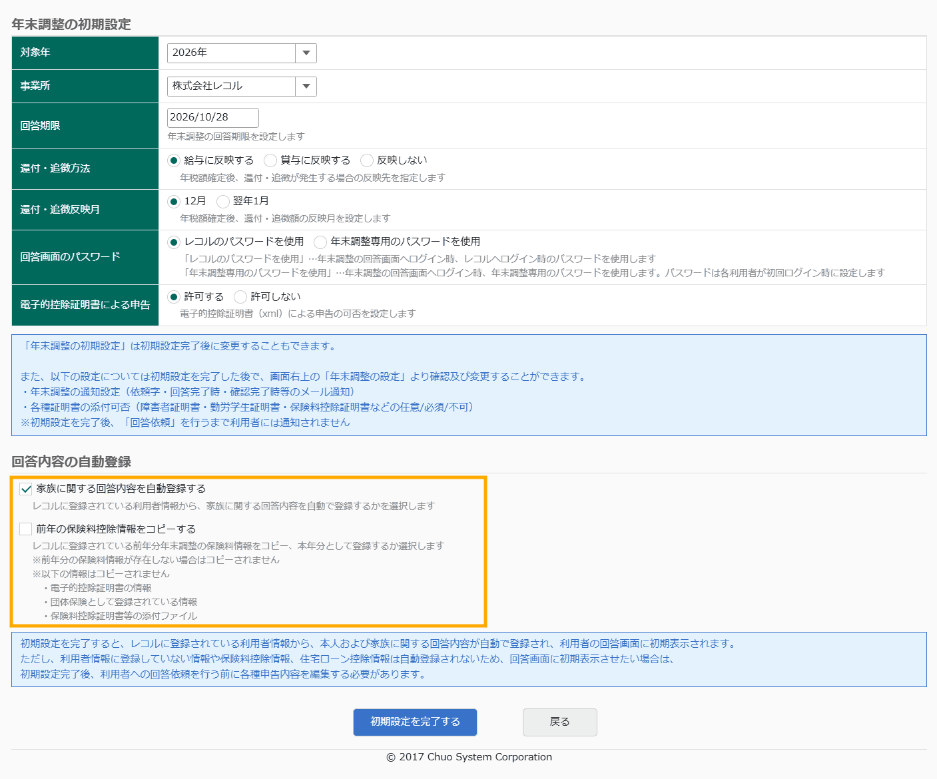Uncheck 家族に関する回答内容を自動登録する checkbox
This screenshot has width=937, height=779.
click(x=26, y=489)
